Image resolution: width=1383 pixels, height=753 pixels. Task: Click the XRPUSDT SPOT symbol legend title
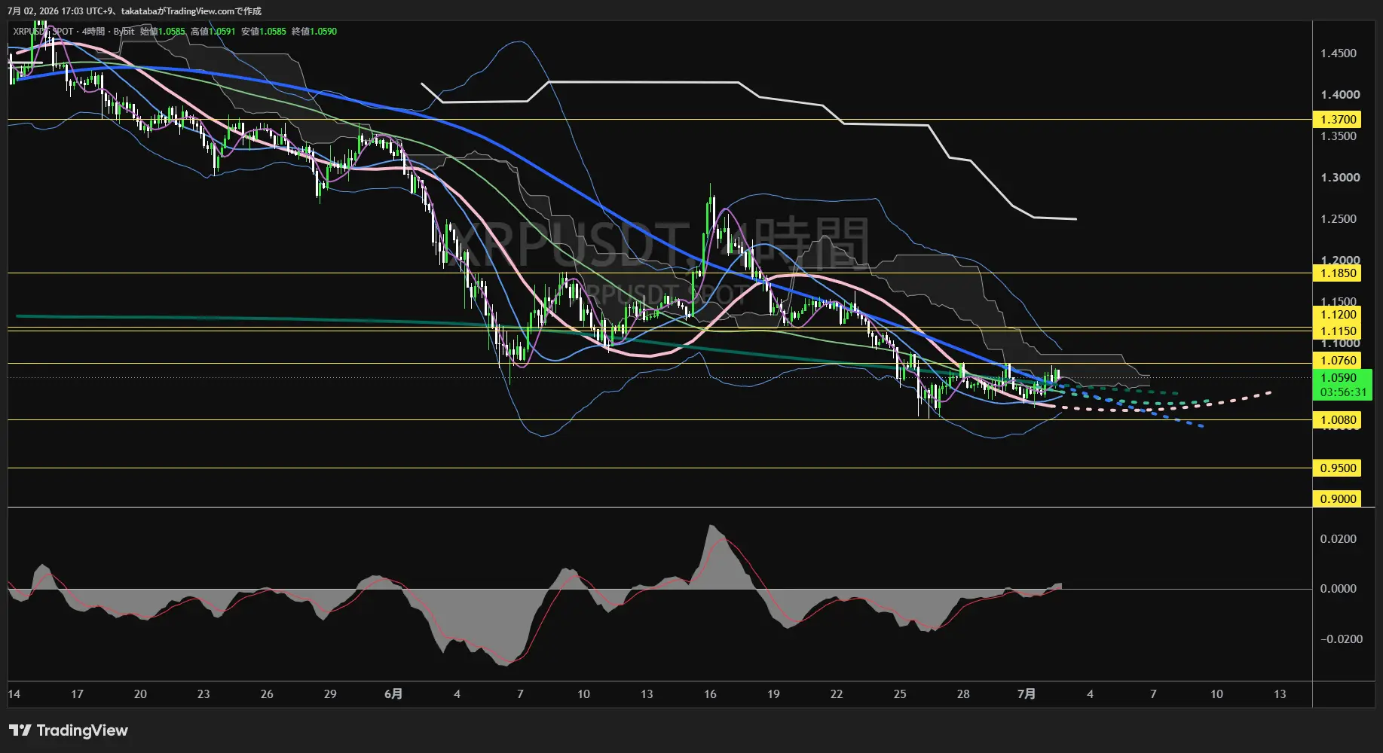[x=43, y=32]
